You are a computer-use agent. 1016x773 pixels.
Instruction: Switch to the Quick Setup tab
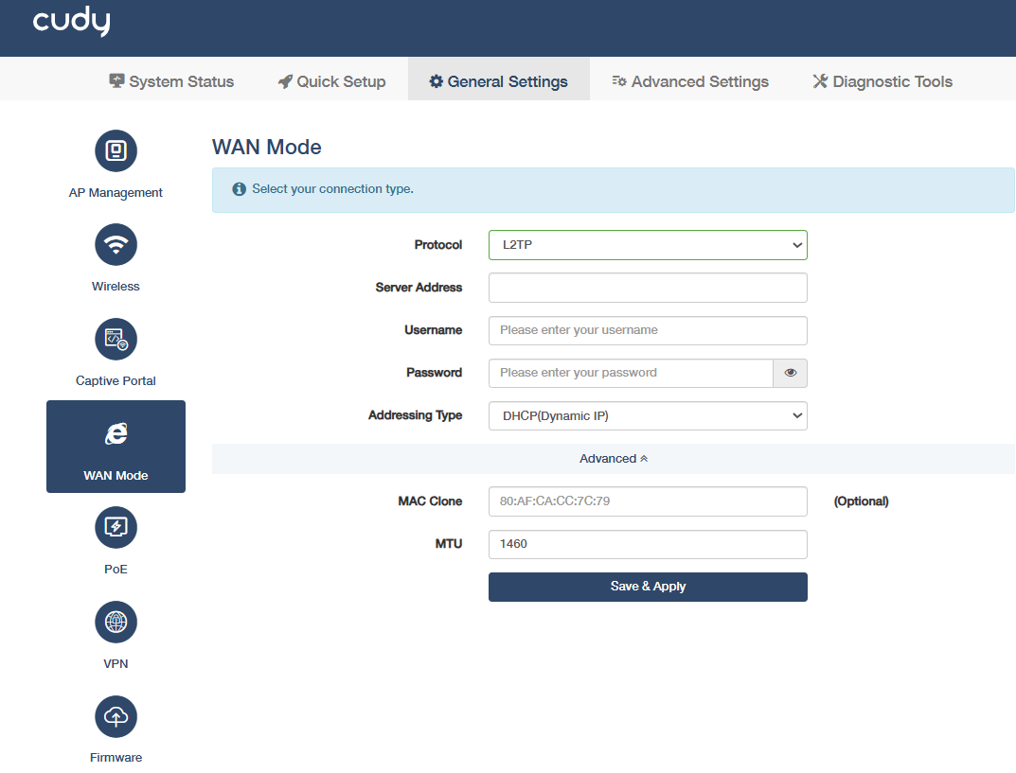coord(331,81)
